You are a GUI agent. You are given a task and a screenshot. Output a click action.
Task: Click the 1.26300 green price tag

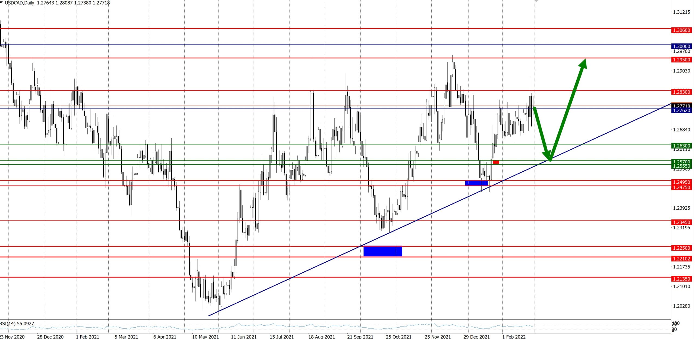tap(681, 146)
